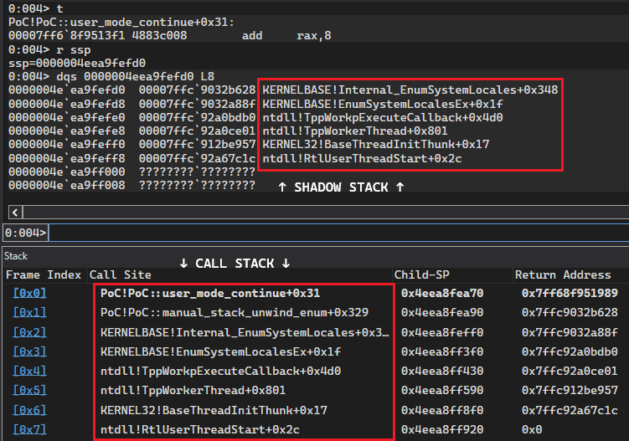
Task: Select the Stack panel title
Action: (x=16, y=256)
